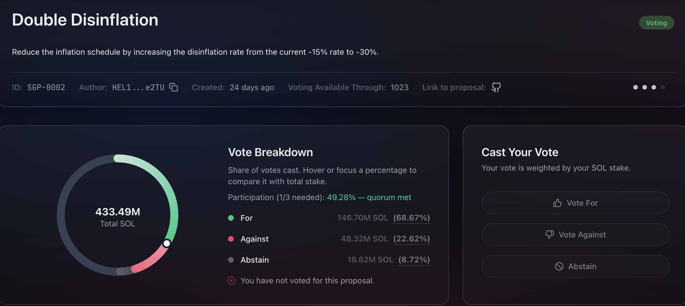Click the Vote For button
The width and height of the screenshot is (685, 306).
point(575,203)
